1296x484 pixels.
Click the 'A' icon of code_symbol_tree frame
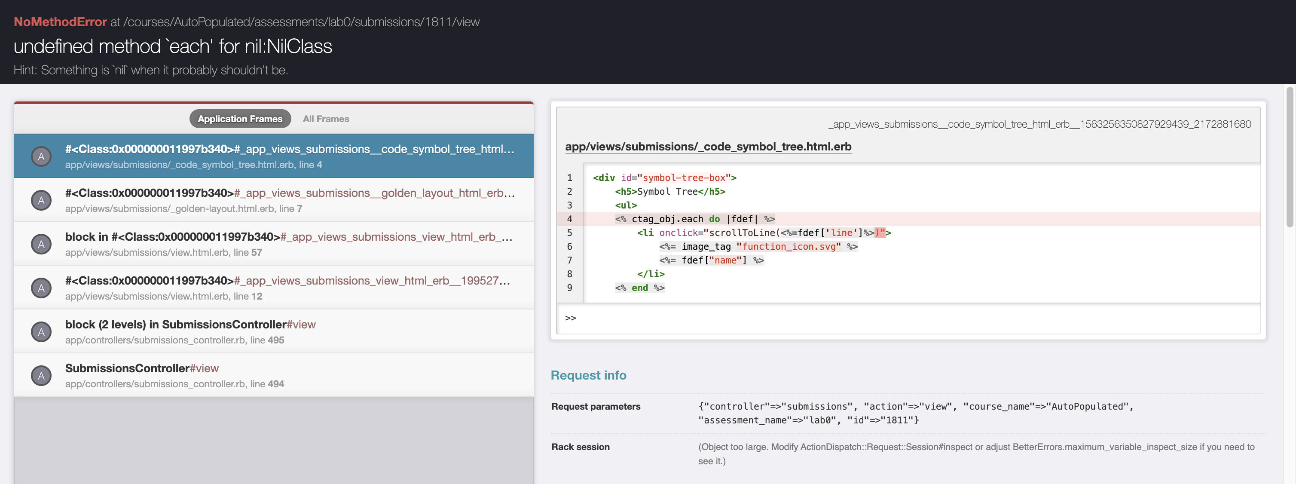coord(41,156)
